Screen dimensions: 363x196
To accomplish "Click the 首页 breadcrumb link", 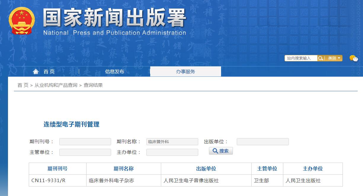I will point(22,85).
